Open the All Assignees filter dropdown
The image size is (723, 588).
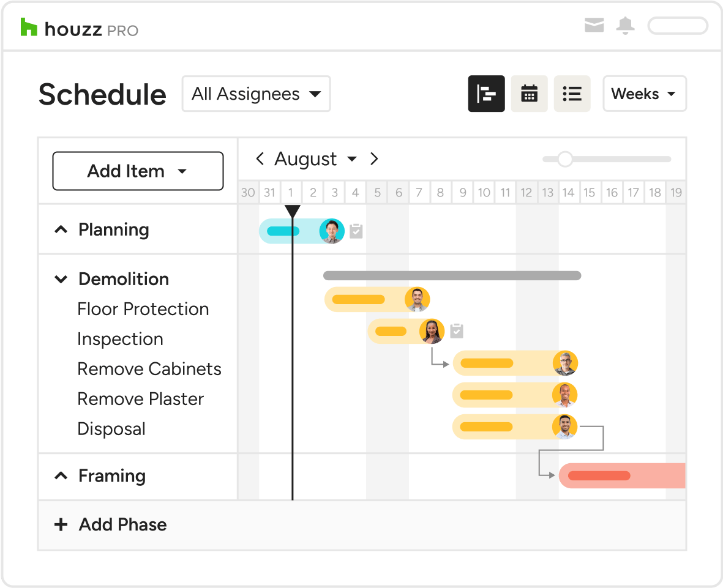coord(256,94)
